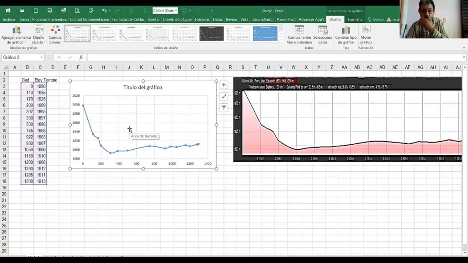
Task: Click first quick access toolbar icon
Action: [8, 11]
